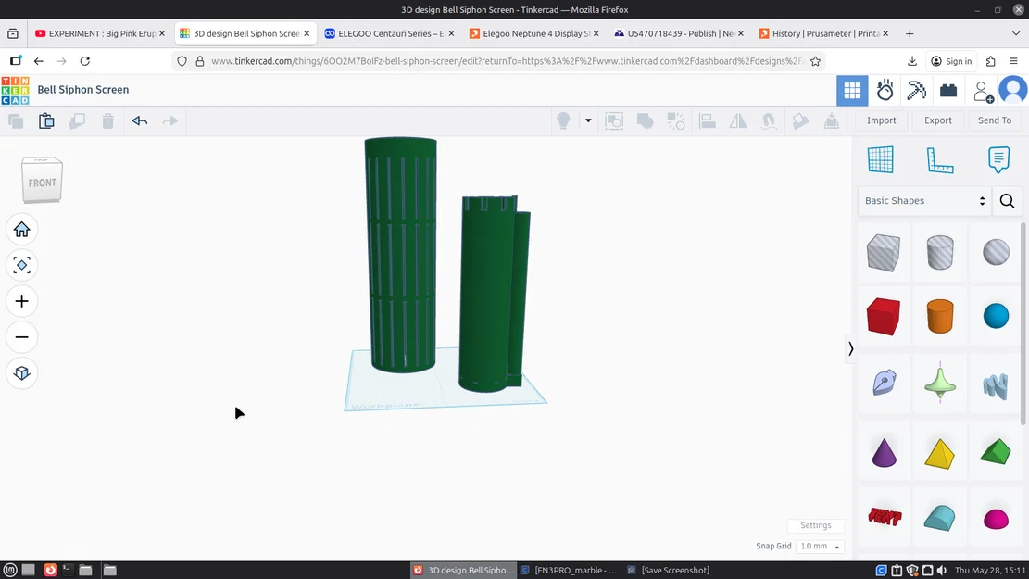Click the Tinkercad logo
This screenshot has width=1029, height=579.
pos(15,90)
